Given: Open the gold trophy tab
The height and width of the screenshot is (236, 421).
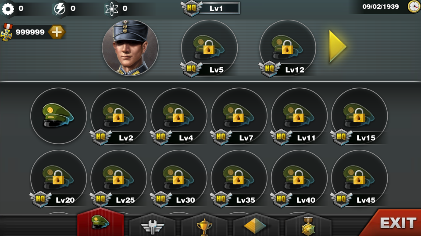Looking at the screenshot, I should tap(204, 226).
